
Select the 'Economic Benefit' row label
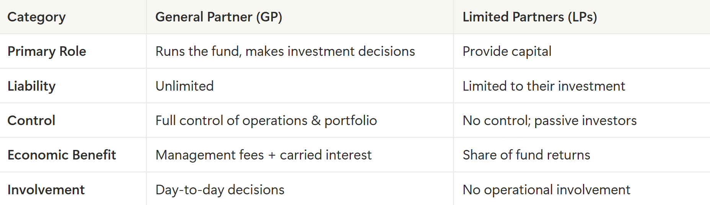pos(62,155)
